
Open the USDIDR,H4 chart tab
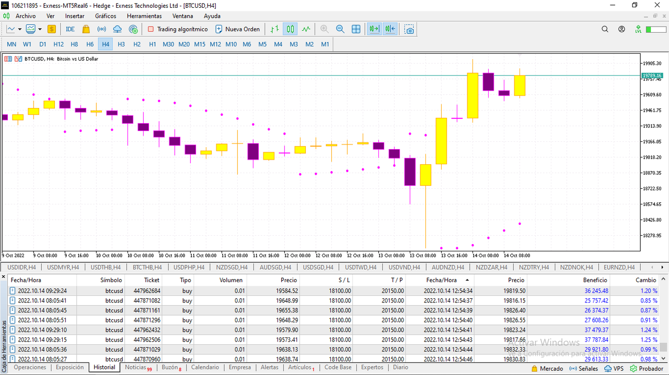(x=21, y=267)
